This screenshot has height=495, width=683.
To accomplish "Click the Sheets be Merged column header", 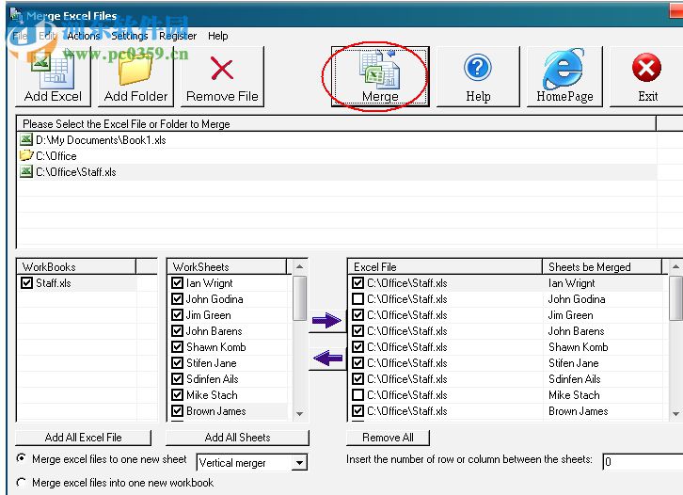I will click(x=602, y=266).
